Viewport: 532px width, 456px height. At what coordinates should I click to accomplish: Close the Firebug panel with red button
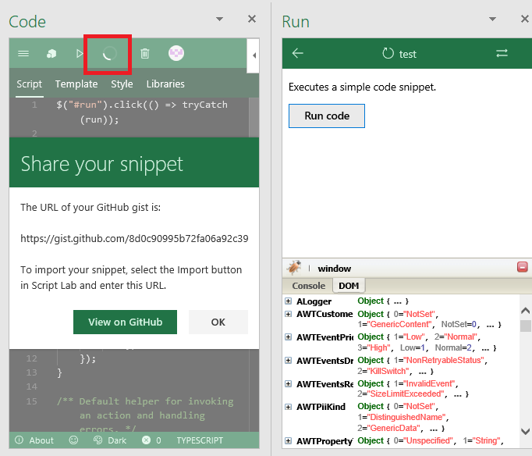(x=522, y=267)
